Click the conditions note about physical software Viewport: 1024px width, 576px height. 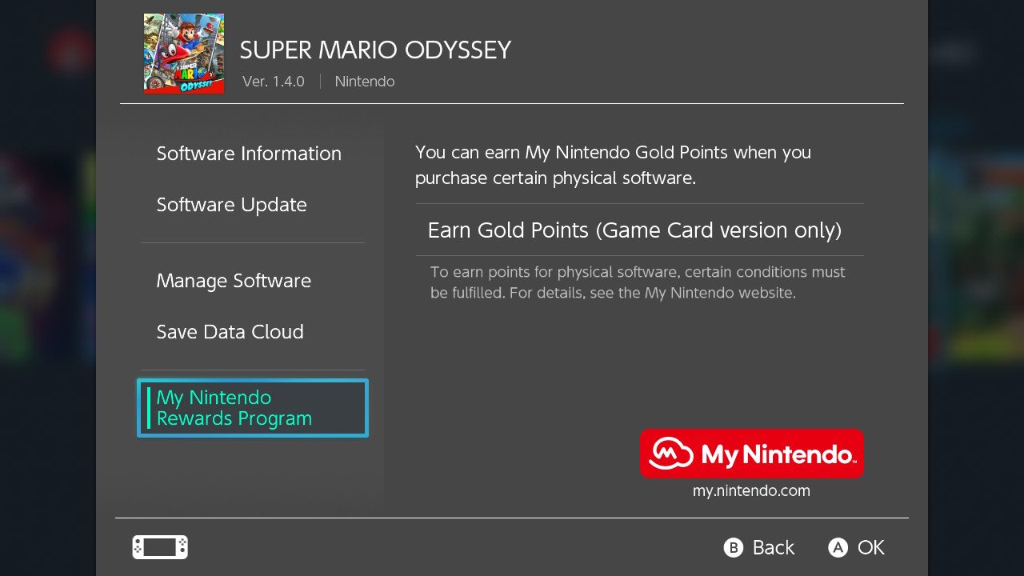[638, 282]
